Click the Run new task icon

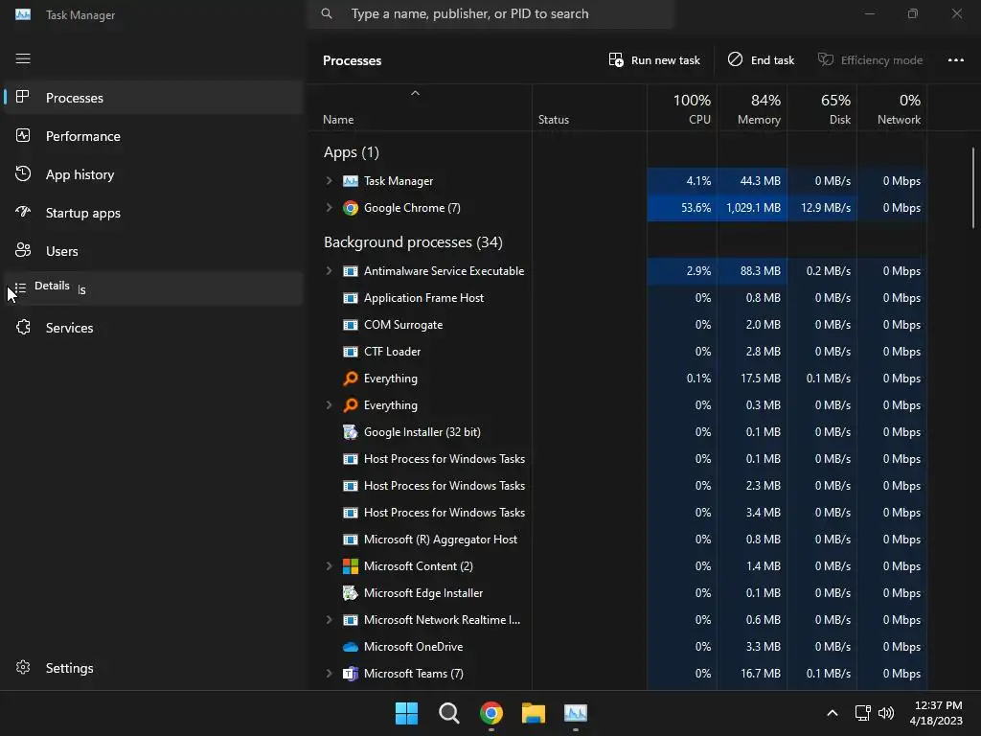point(616,59)
